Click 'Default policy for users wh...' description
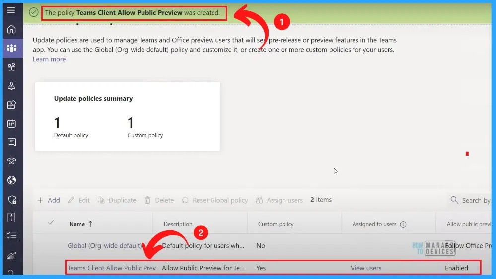The width and height of the screenshot is (496, 279). coord(203,245)
